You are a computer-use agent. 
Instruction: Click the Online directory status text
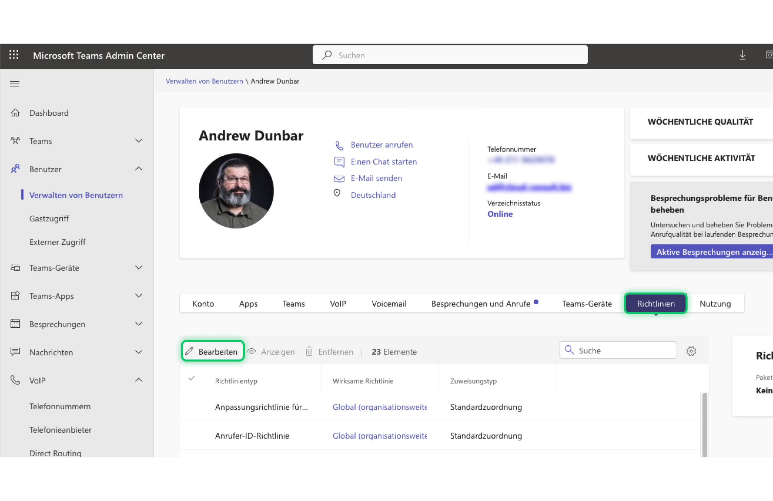500,214
